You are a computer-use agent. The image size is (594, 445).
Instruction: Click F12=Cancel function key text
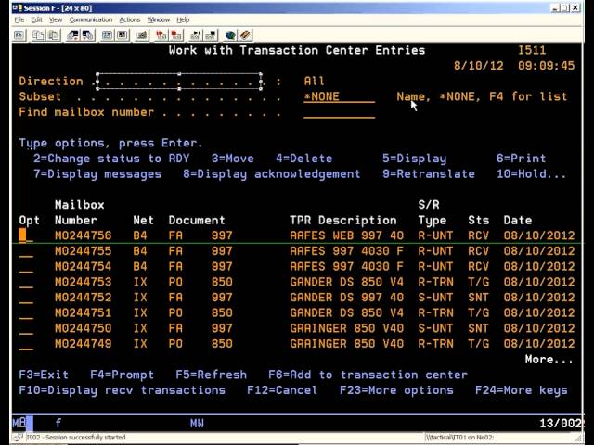(x=282, y=390)
